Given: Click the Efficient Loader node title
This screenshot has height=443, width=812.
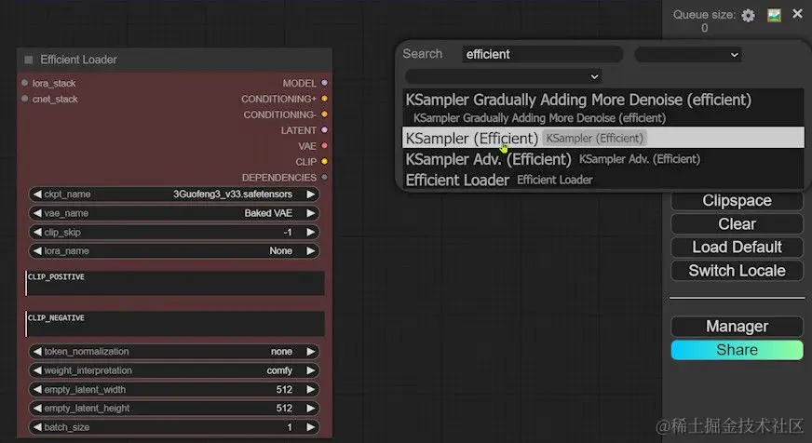Looking at the screenshot, I should (x=79, y=60).
